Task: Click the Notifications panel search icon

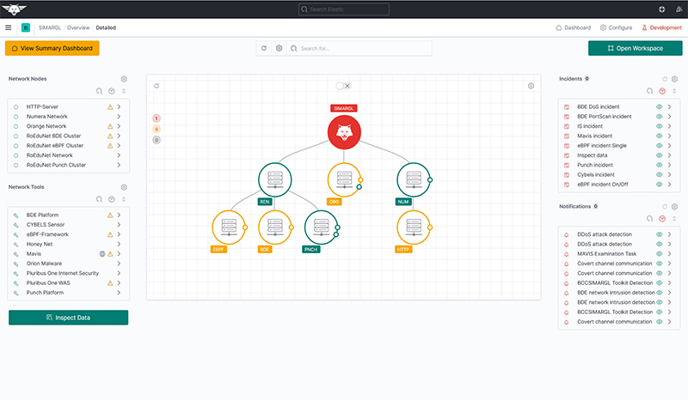Action: (650, 219)
